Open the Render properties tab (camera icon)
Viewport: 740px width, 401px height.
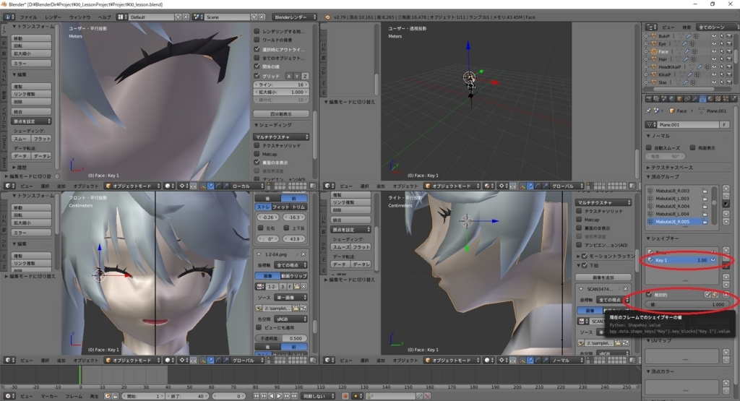(649, 98)
